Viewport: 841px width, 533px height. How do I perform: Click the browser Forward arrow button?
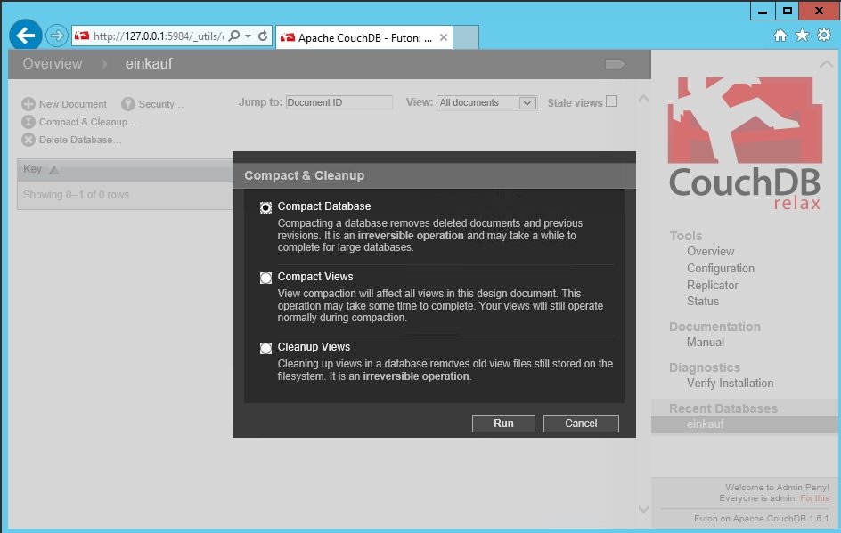tap(57, 36)
